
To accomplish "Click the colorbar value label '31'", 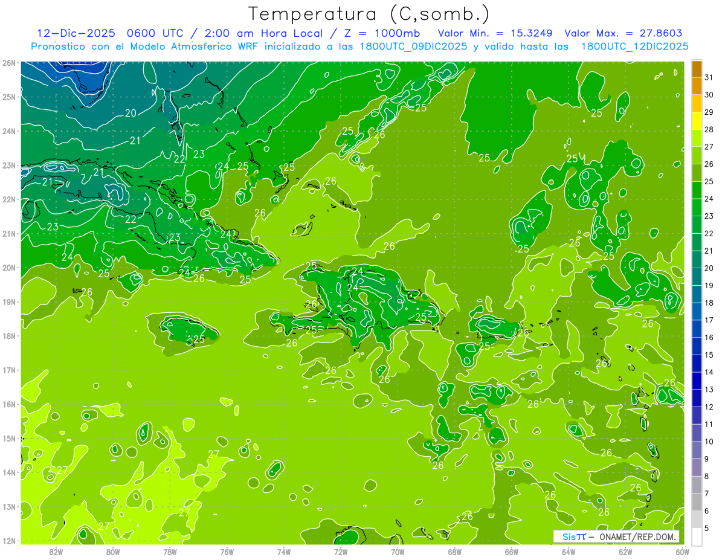I will (709, 77).
